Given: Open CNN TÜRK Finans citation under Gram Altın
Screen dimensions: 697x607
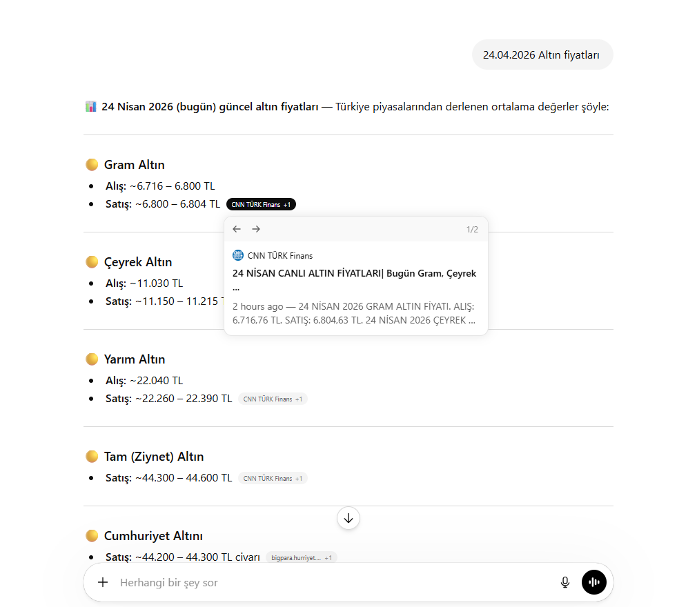Looking at the screenshot, I should [261, 204].
